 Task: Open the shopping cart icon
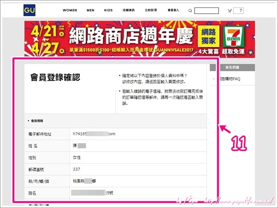(230, 11)
